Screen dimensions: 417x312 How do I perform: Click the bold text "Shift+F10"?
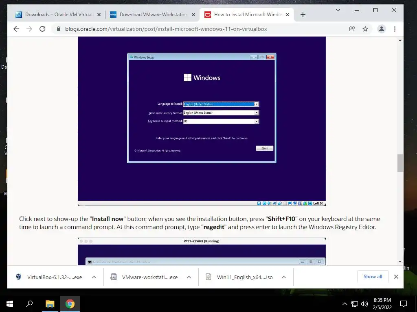[x=282, y=219]
